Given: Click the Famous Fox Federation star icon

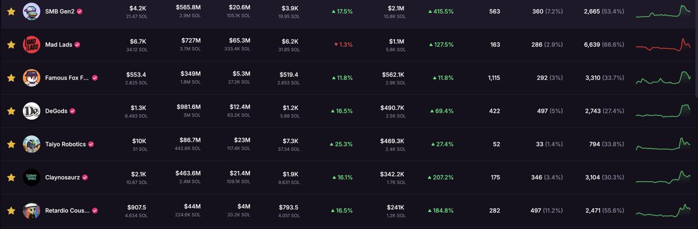Looking at the screenshot, I should point(10,77).
